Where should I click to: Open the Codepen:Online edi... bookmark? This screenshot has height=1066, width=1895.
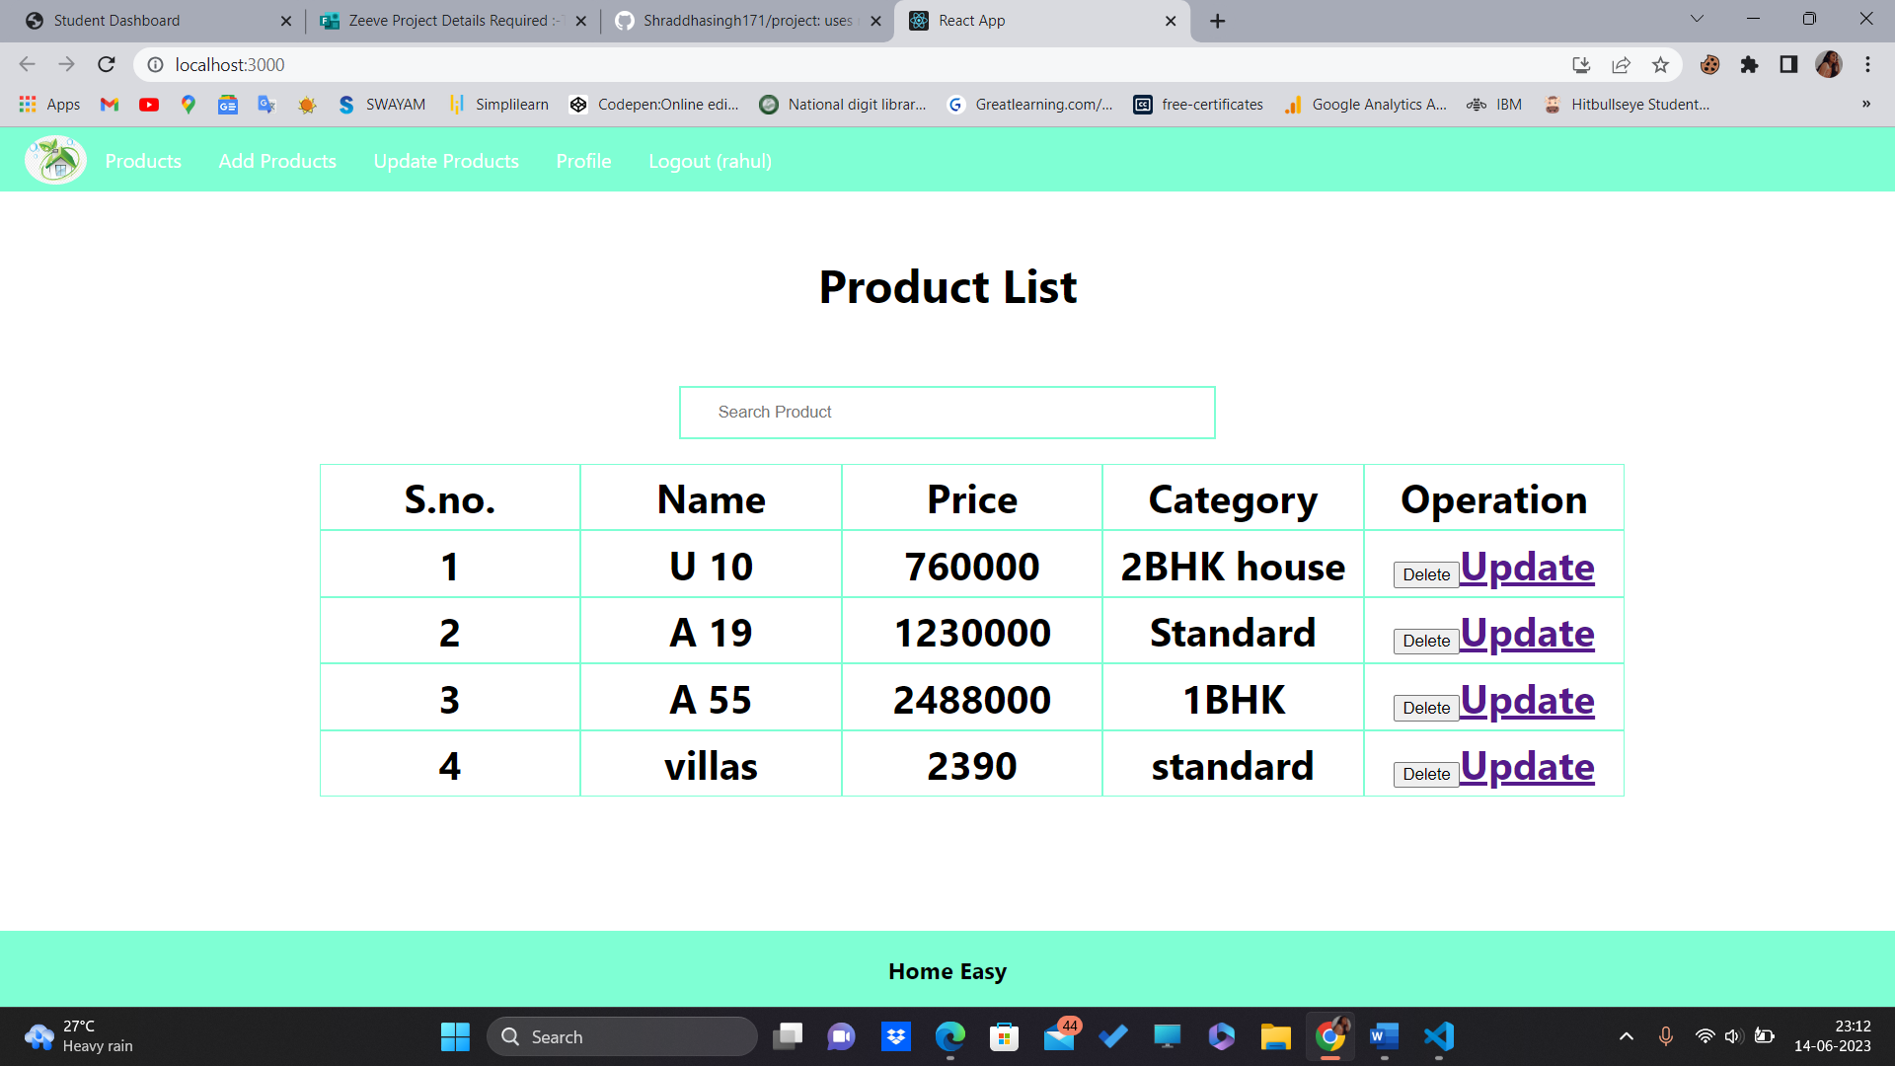654,104
